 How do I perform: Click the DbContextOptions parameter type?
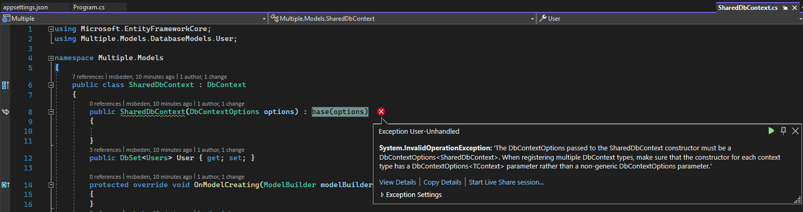[x=224, y=111]
